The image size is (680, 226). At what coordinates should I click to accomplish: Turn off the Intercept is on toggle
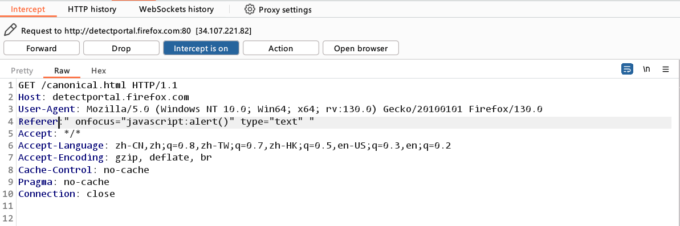point(201,48)
